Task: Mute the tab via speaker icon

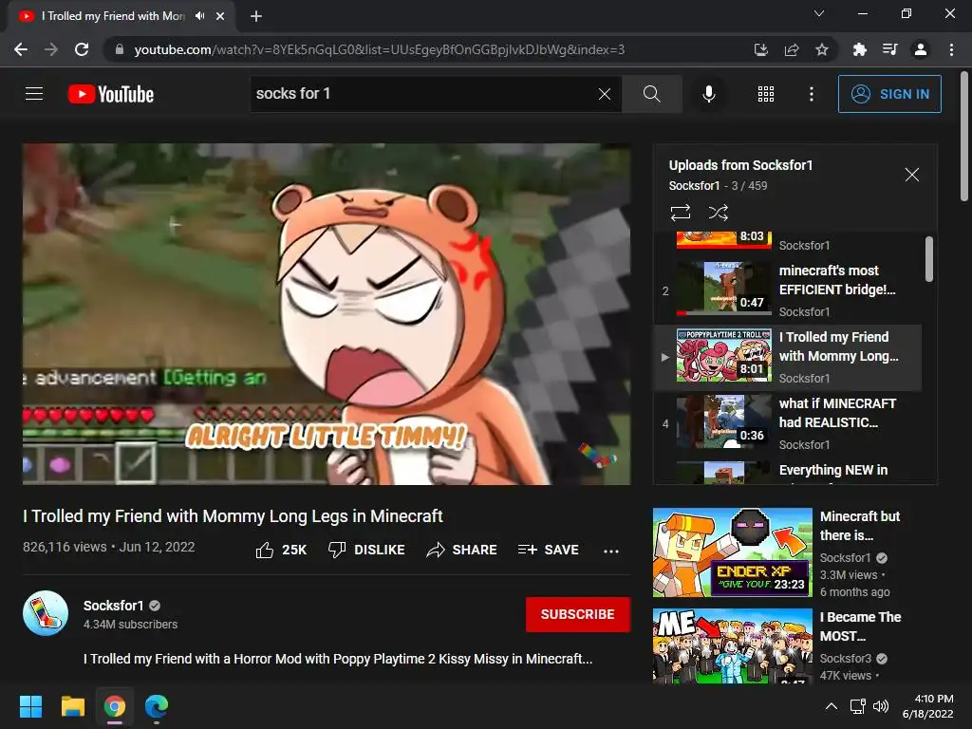Action: pos(199,16)
